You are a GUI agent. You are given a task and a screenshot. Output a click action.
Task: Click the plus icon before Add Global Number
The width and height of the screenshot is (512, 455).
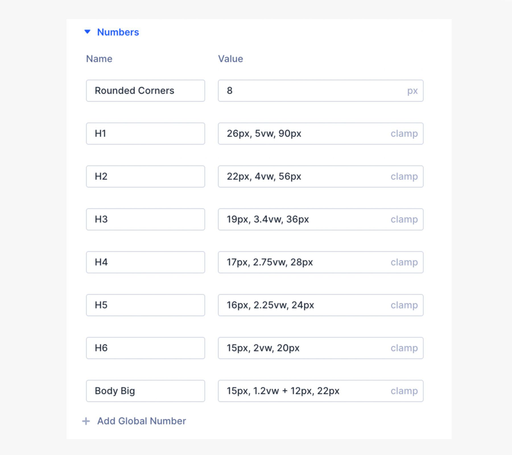coord(86,421)
